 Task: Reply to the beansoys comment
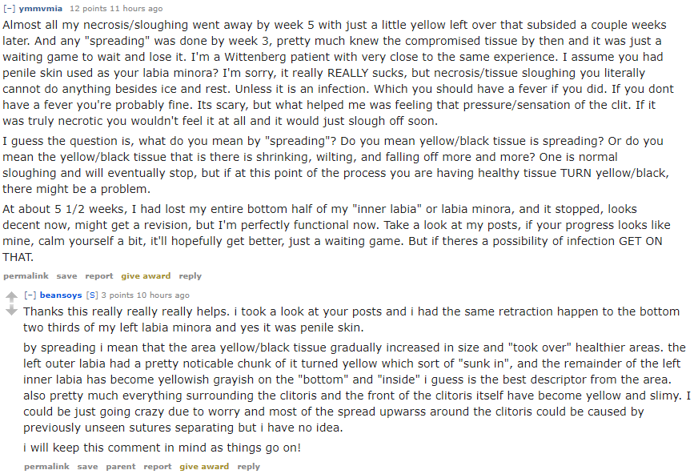[x=248, y=467]
